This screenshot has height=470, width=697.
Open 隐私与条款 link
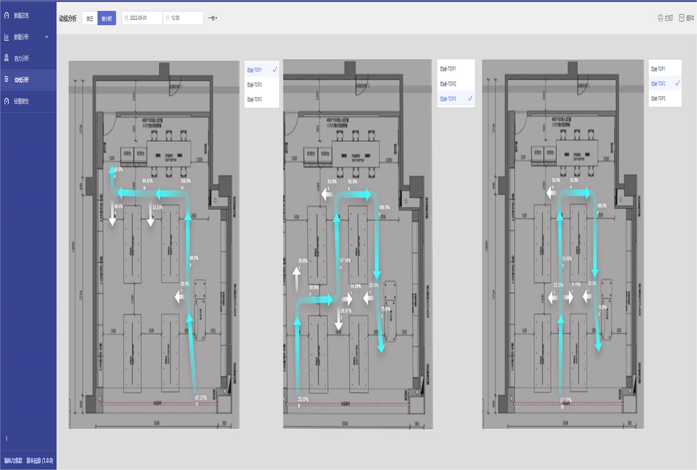(12, 460)
